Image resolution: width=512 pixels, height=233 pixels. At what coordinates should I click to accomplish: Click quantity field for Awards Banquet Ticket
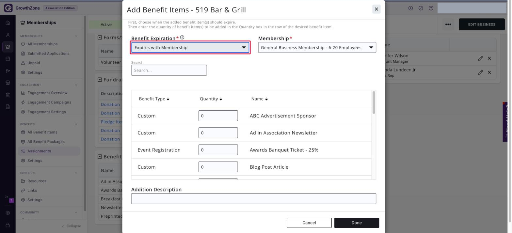click(x=218, y=150)
